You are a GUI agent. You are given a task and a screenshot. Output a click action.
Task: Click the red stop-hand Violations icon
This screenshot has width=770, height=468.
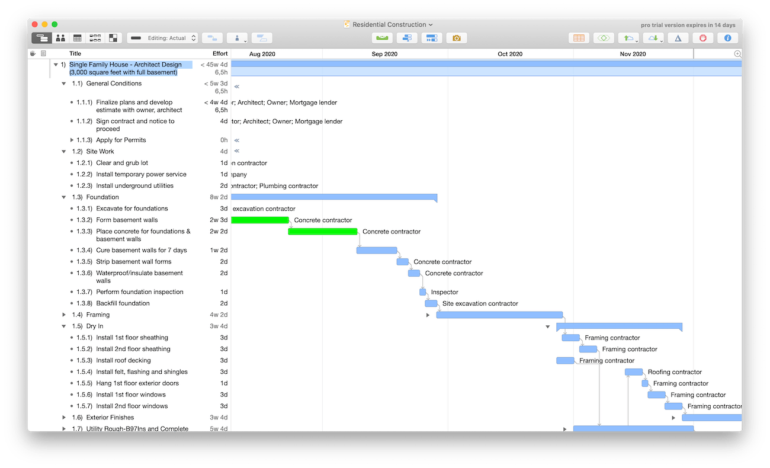coord(703,38)
